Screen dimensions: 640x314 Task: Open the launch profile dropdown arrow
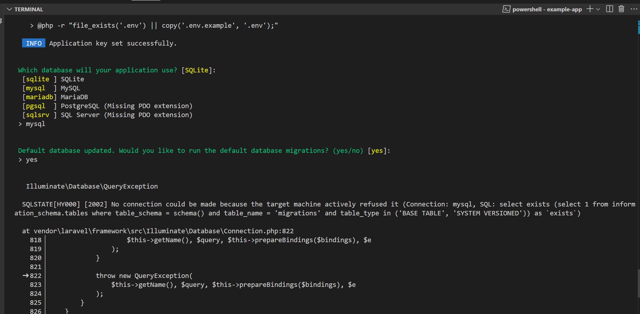(x=598, y=9)
